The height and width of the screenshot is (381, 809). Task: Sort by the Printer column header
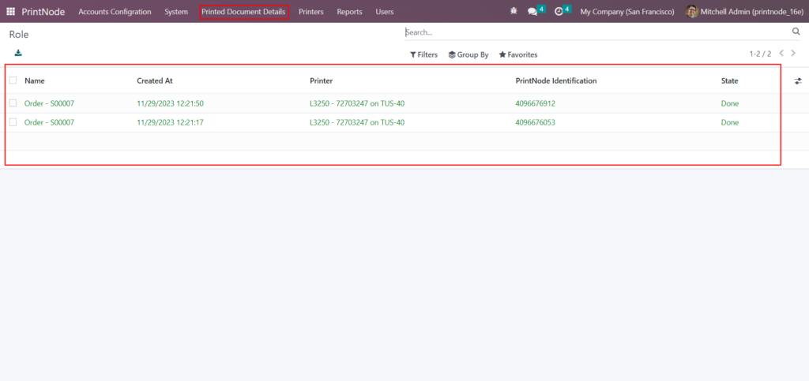(x=321, y=80)
